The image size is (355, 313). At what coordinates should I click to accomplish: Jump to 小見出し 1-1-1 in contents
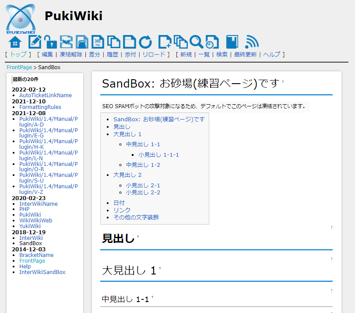(159, 155)
